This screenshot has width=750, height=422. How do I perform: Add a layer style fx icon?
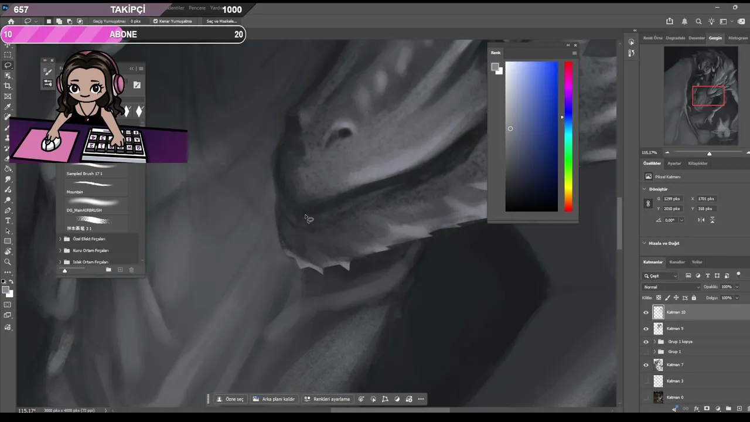696,409
